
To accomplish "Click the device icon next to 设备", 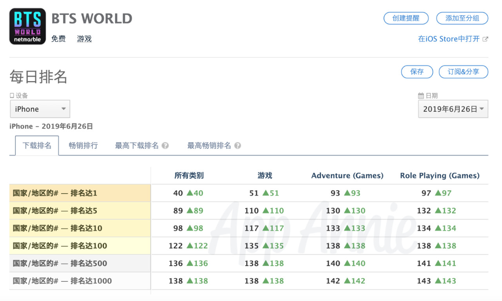I will point(12,96).
